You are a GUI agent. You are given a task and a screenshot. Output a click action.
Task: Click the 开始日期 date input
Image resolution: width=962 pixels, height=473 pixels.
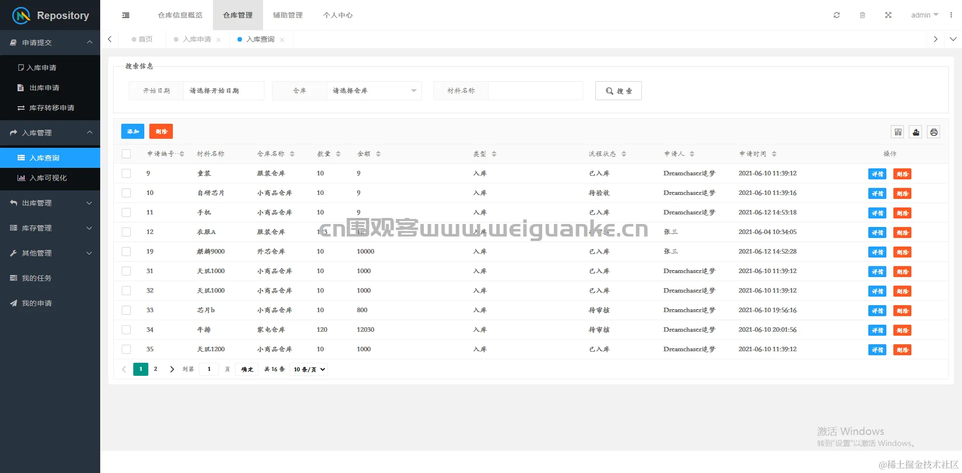[223, 91]
